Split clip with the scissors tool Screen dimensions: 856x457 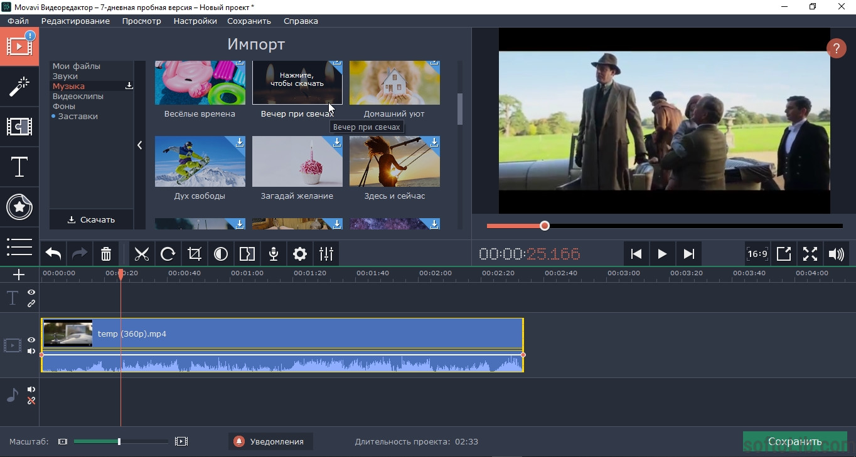point(142,254)
